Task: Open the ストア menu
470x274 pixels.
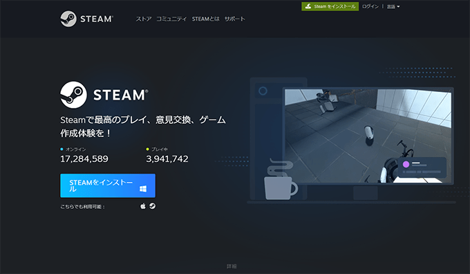Action: pyautogui.click(x=144, y=19)
